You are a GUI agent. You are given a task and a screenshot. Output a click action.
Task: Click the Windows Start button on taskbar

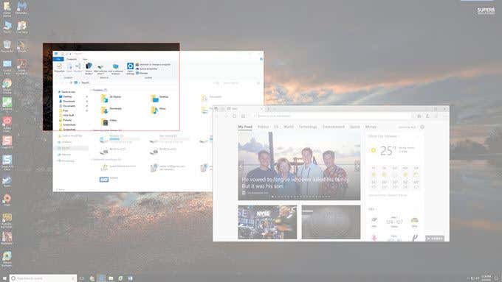[x=4, y=278]
